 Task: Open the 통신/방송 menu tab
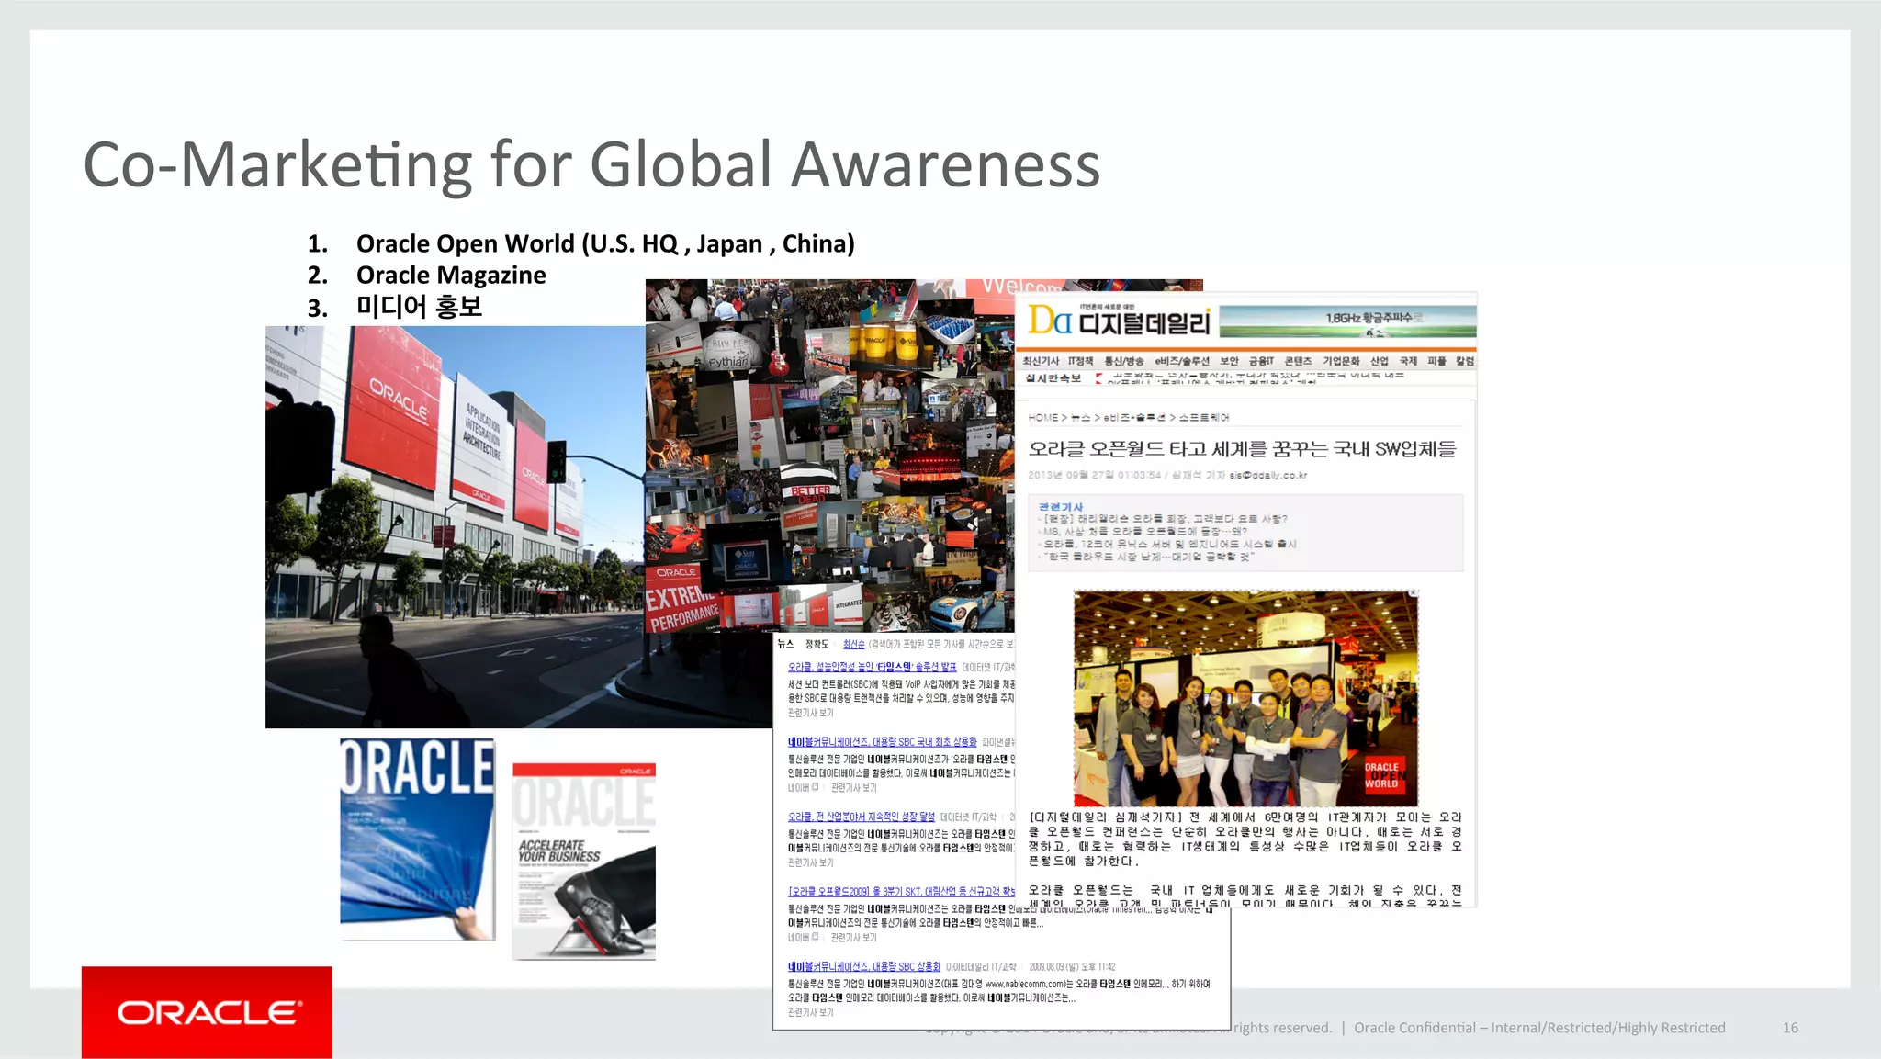(x=1123, y=361)
